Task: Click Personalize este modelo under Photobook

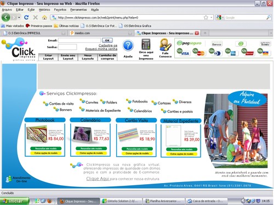Action: click(x=45, y=149)
